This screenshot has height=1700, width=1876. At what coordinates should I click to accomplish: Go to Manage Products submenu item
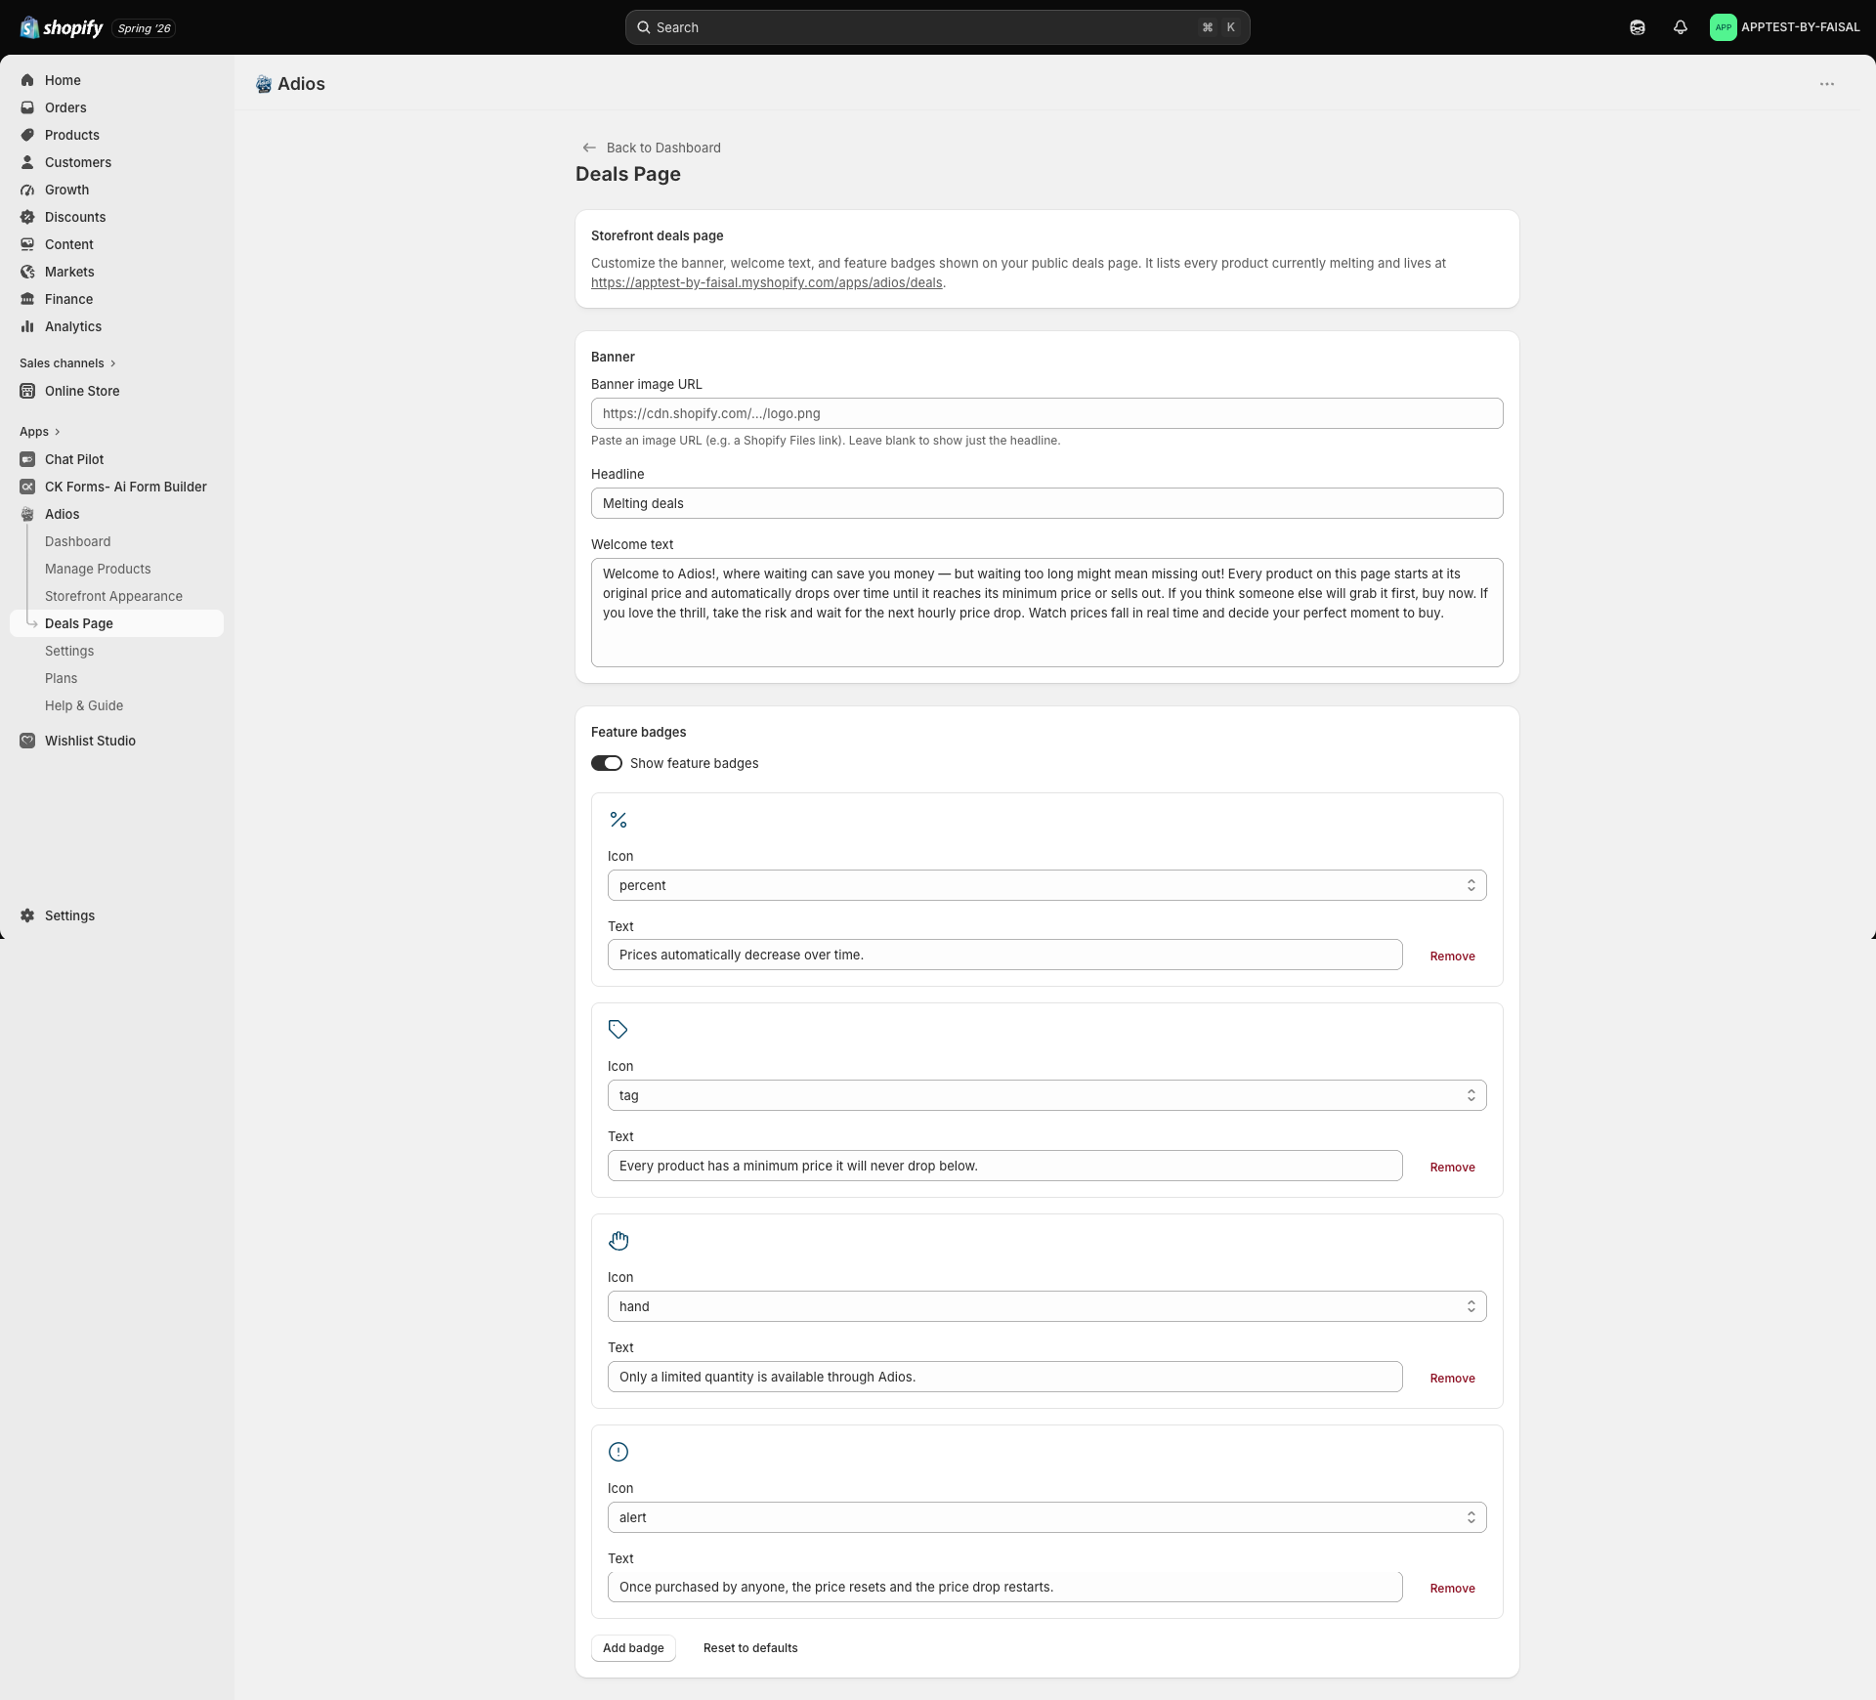click(98, 569)
